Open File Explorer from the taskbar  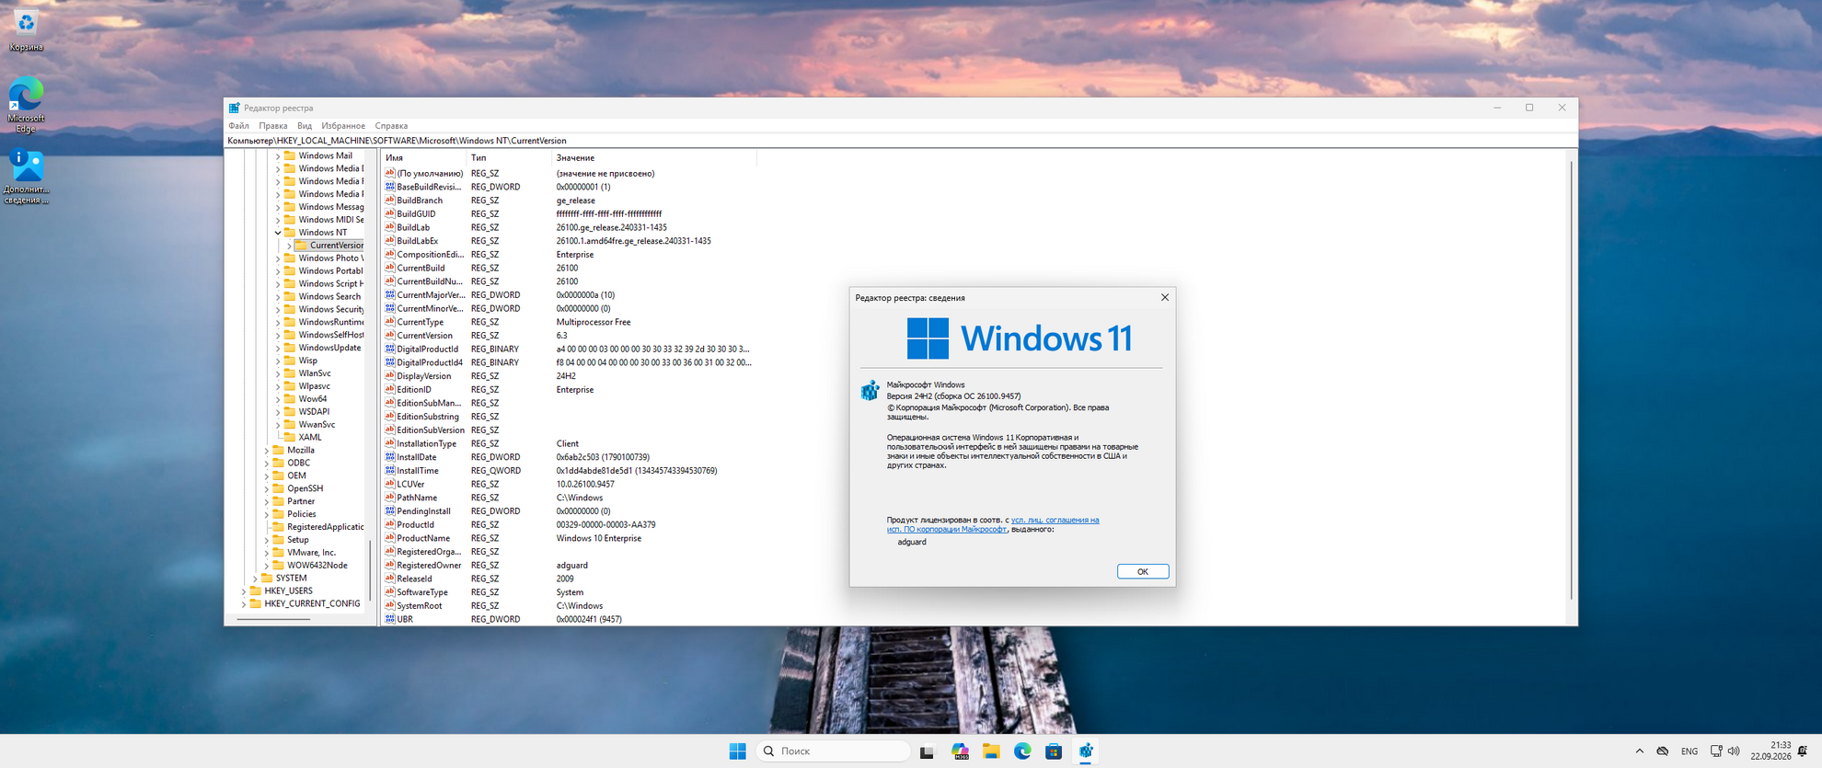(x=990, y=751)
